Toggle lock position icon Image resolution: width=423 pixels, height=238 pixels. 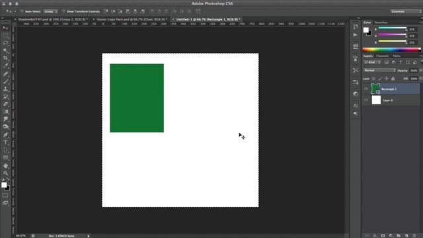(x=386, y=79)
